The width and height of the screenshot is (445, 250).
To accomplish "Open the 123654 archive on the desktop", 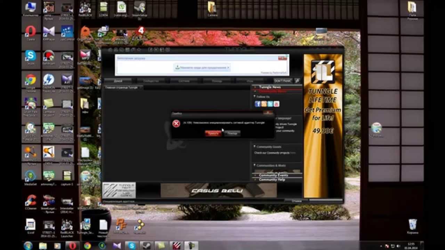I will coord(103,9).
